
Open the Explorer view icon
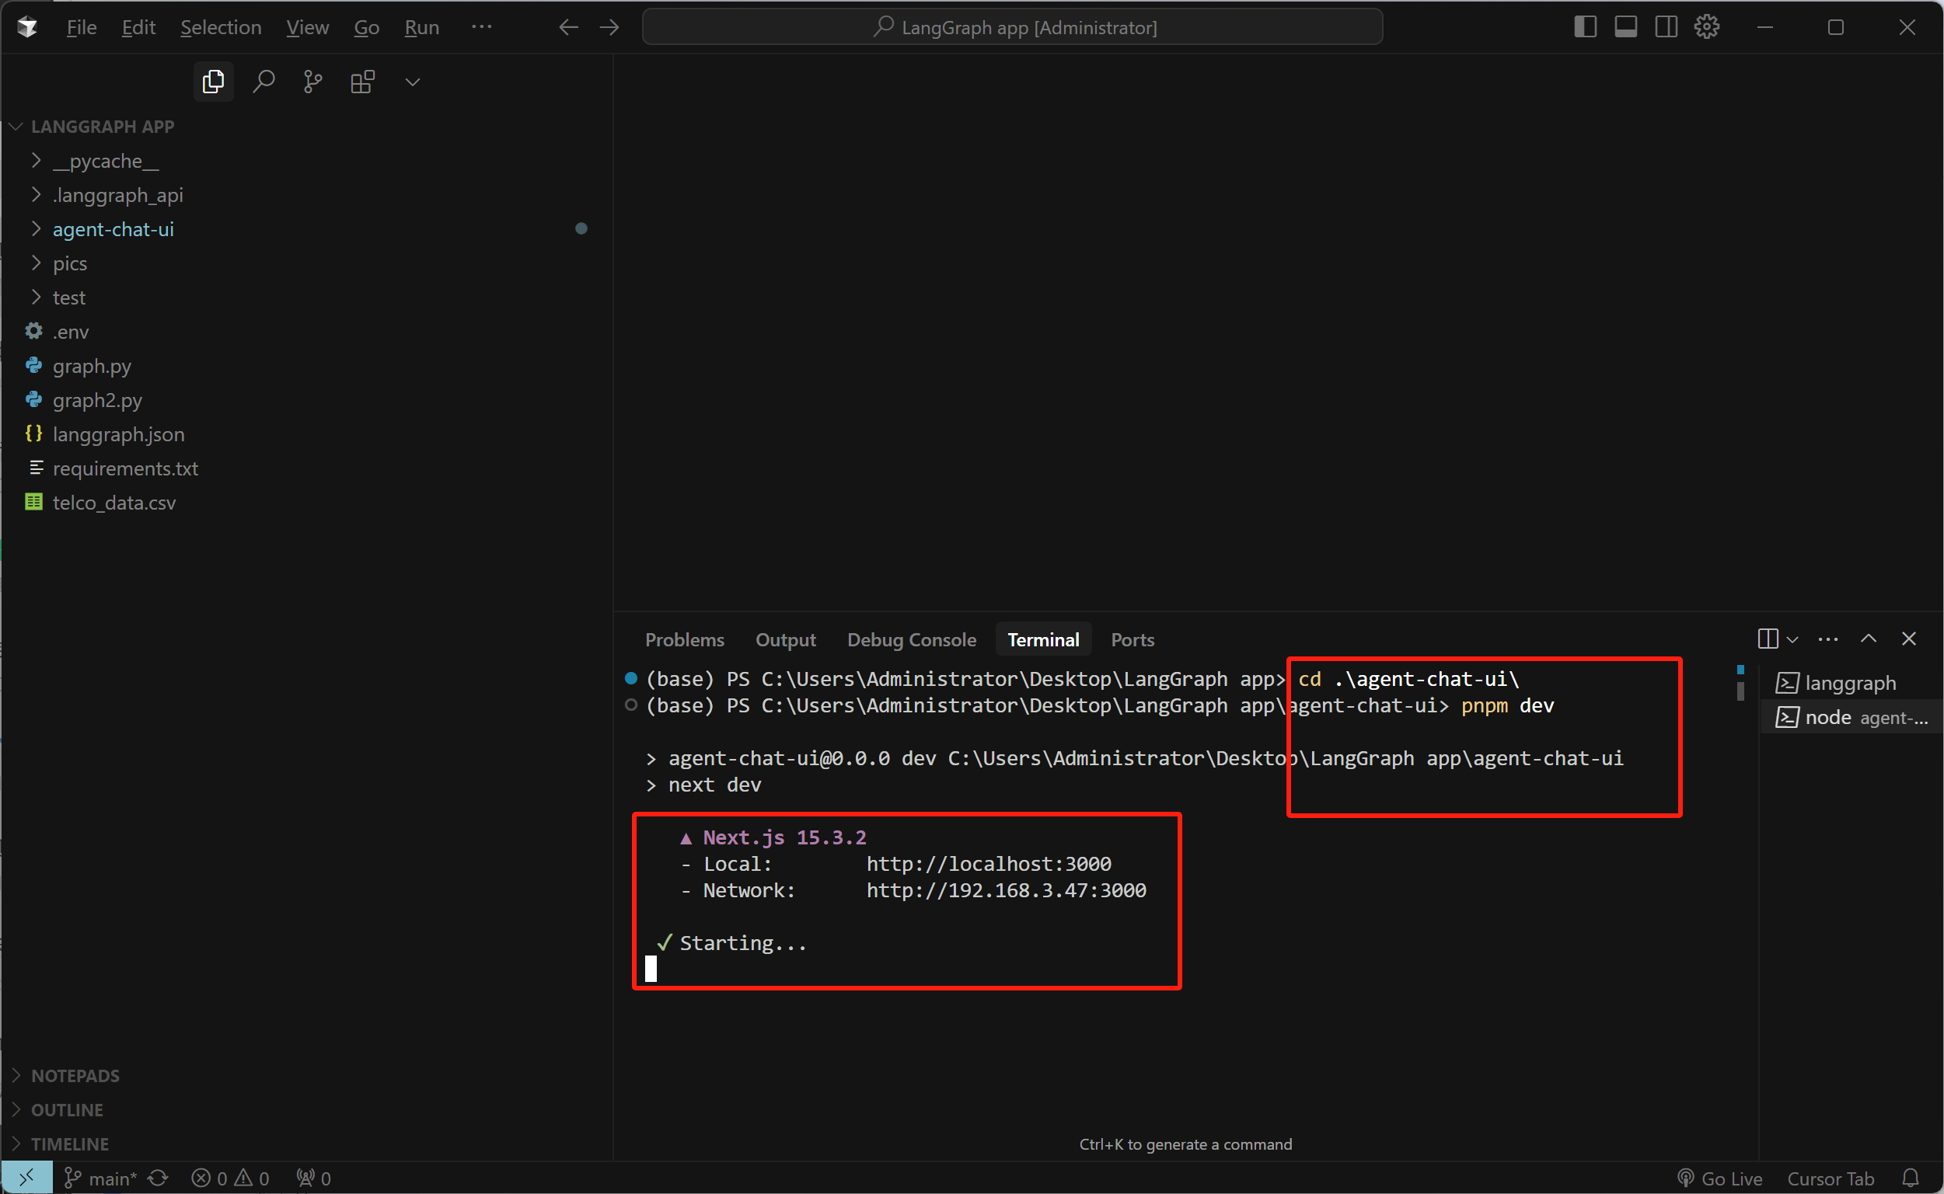click(213, 82)
